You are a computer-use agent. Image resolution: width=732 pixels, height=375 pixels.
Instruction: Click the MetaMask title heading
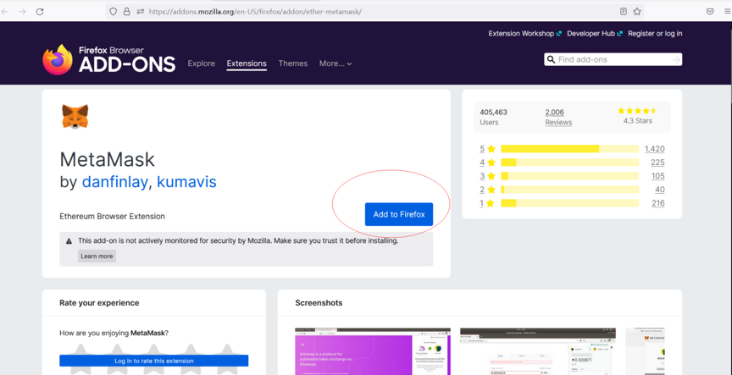click(107, 159)
